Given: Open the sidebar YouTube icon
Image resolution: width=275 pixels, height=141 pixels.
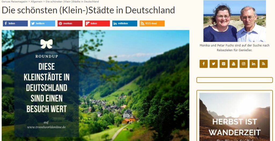Looking at the screenshot, I should tap(234, 64).
